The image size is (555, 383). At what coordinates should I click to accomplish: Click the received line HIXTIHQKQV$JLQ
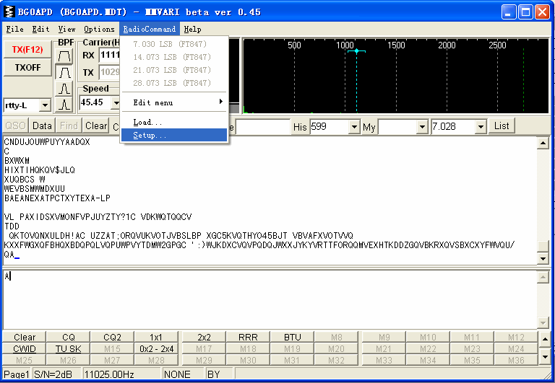40,170
